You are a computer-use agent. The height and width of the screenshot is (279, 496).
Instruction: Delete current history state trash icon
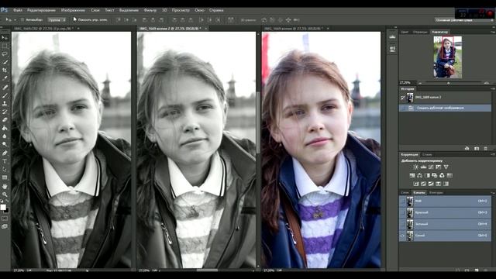point(486,148)
